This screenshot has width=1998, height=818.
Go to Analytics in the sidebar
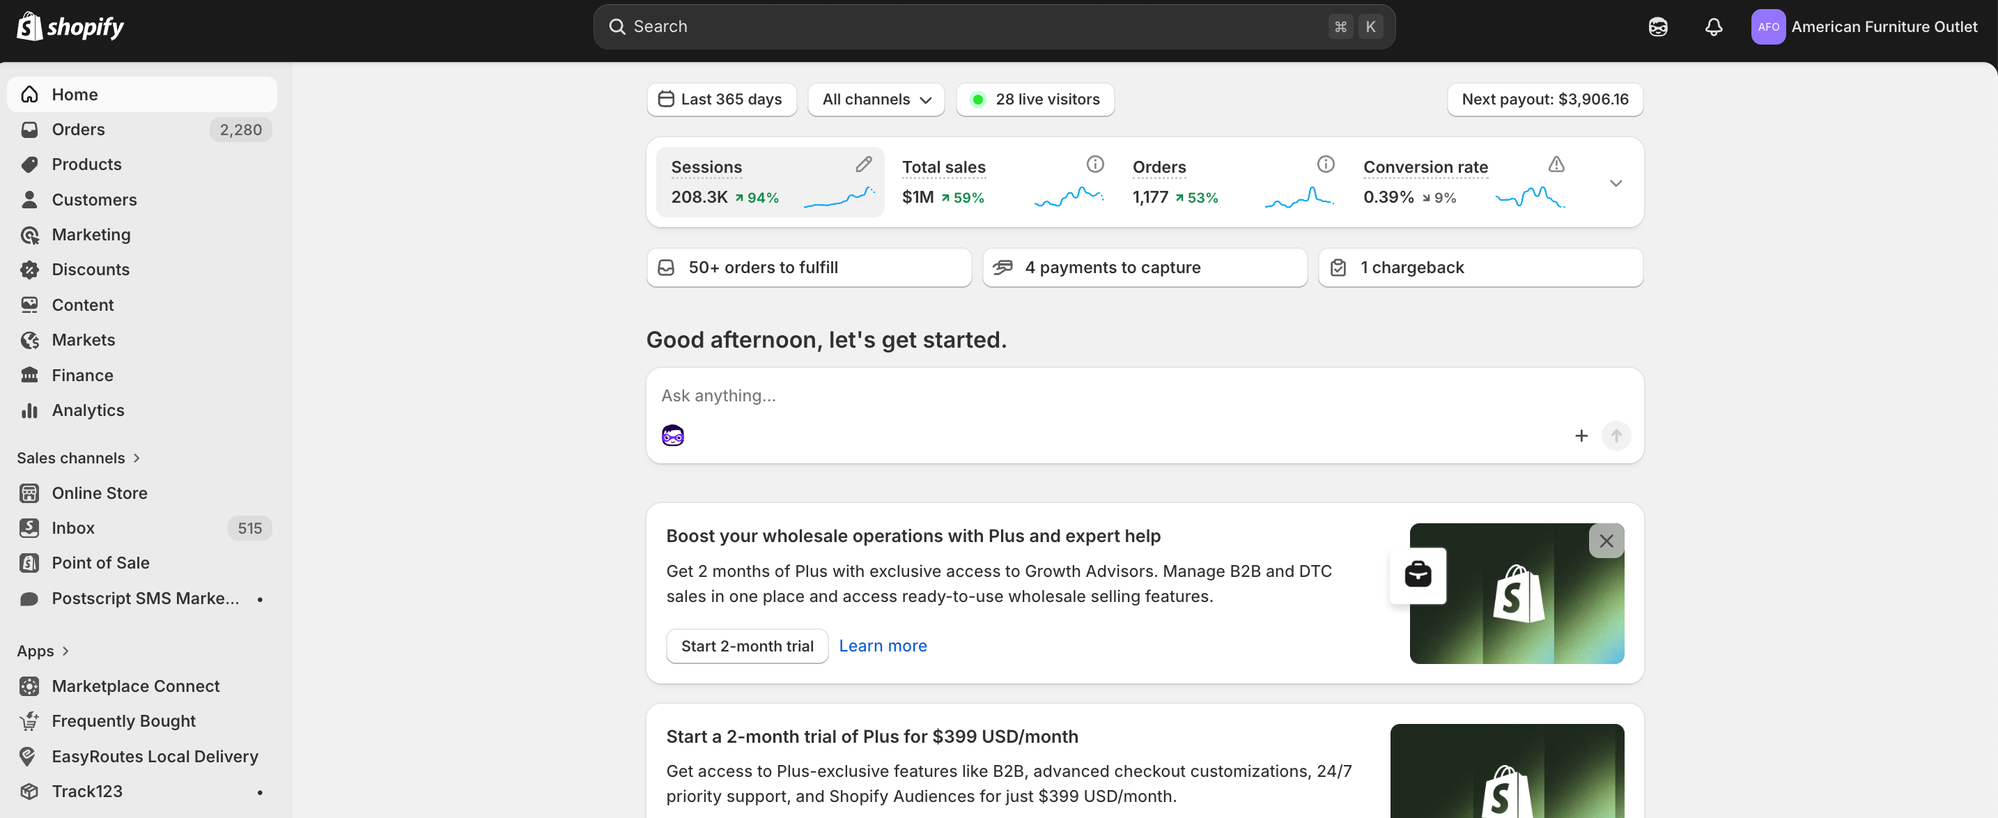pyautogui.click(x=88, y=410)
